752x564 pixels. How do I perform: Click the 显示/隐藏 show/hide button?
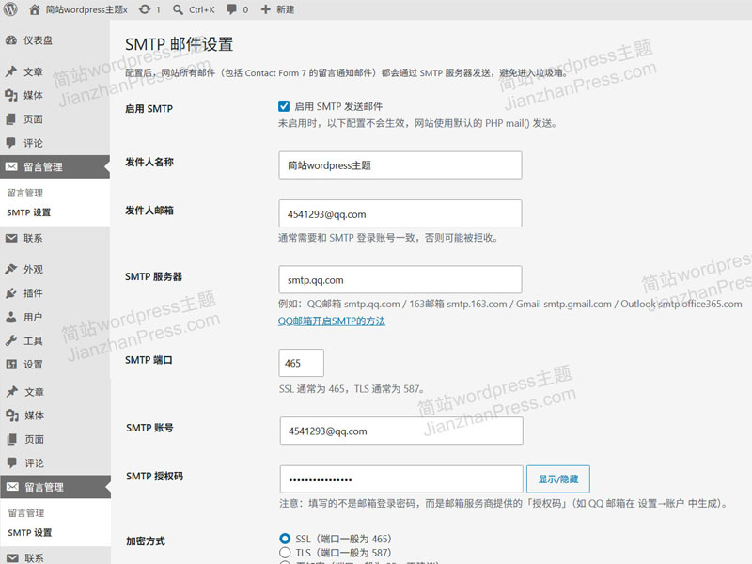[558, 479]
